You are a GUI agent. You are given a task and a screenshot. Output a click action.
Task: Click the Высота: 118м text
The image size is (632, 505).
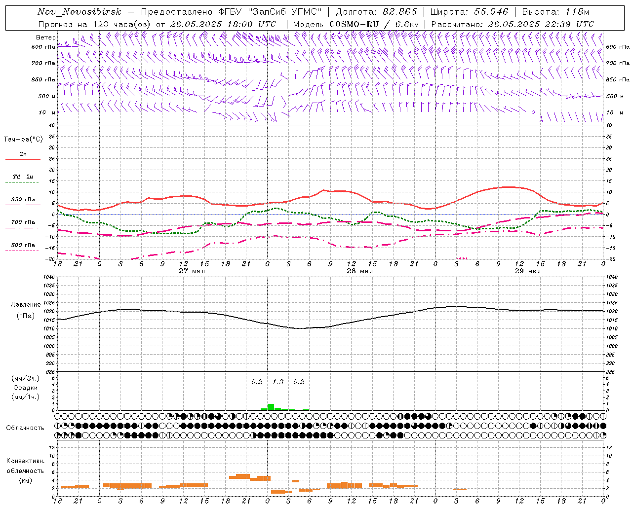click(x=555, y=12)
